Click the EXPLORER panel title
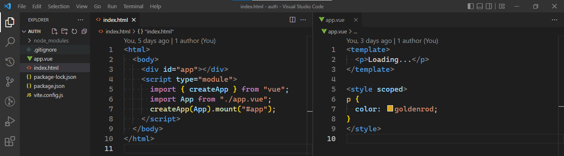564x156 pixels. pos(38,20)
